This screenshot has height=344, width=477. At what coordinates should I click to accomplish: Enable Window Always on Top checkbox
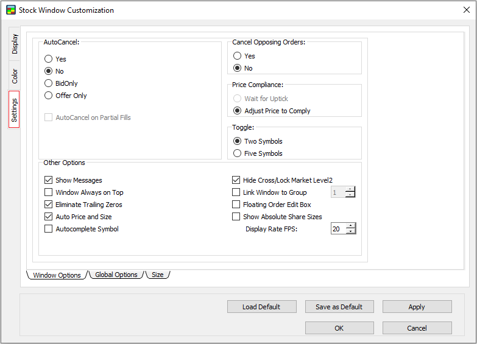click(x=49, y=192)
